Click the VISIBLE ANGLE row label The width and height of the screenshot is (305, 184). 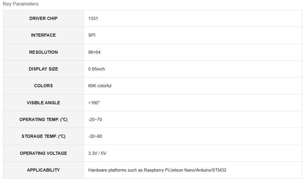point(43,103)
